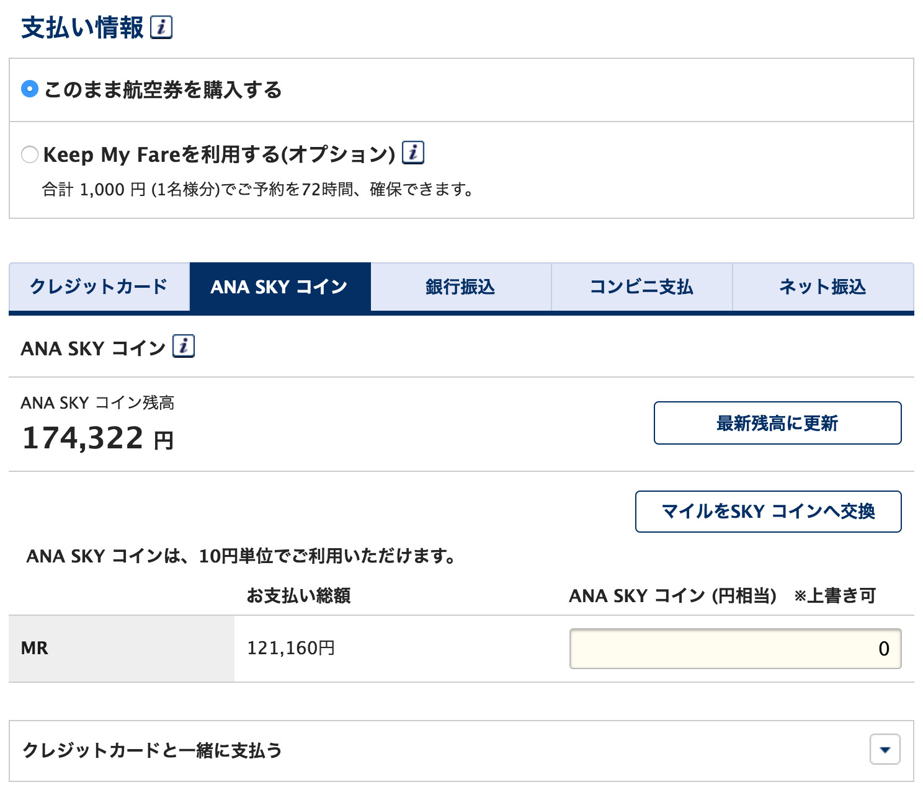Image resolution: width=923 pixels, height=795 pixels.
Task: Select the ANA SKY コイン tab
Action: pos(280,286)
